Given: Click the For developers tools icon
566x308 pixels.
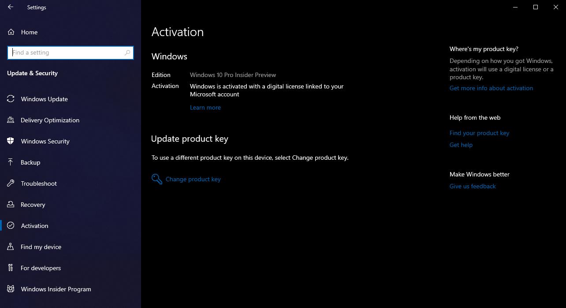Looking at the screenshot, I should [x=11, y=268].
